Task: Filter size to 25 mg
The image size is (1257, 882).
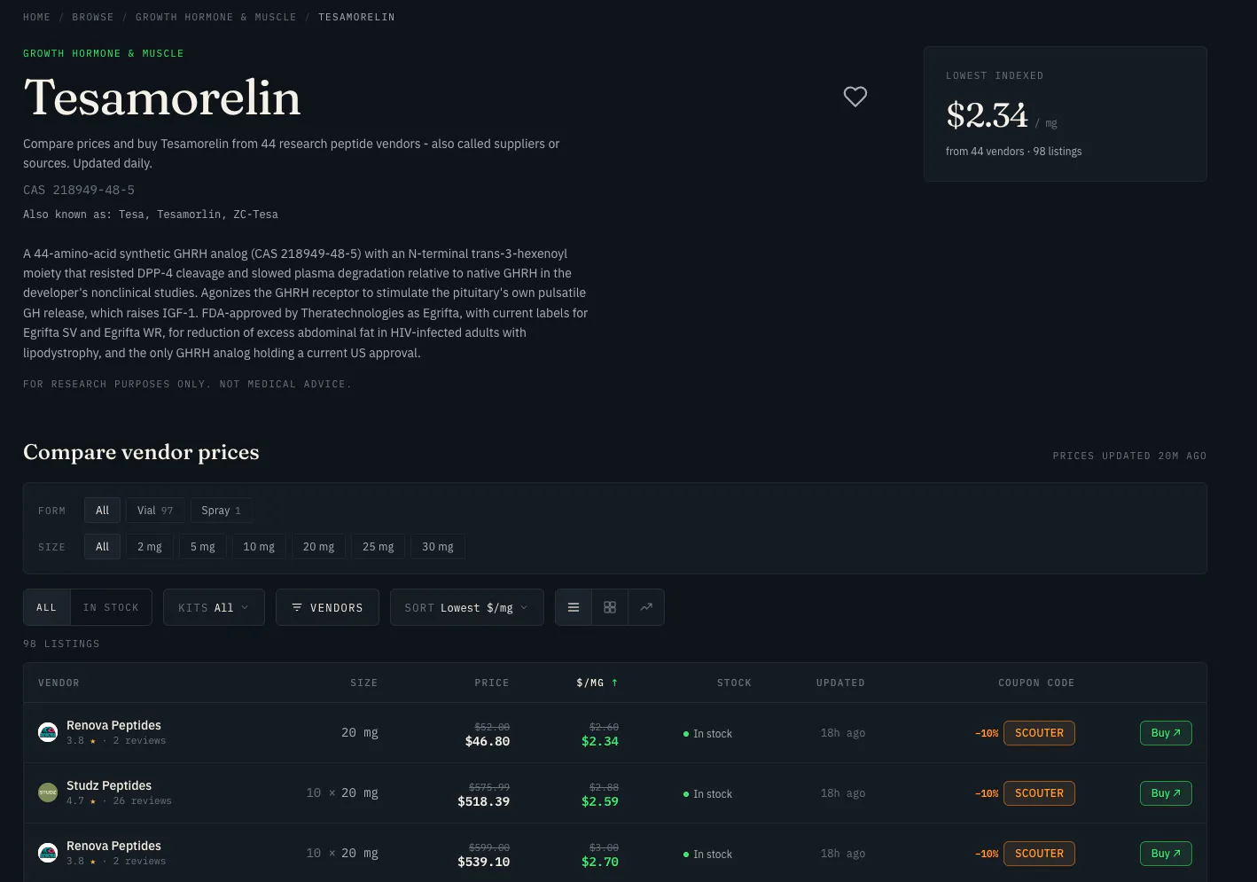Action: coord(379,547)
